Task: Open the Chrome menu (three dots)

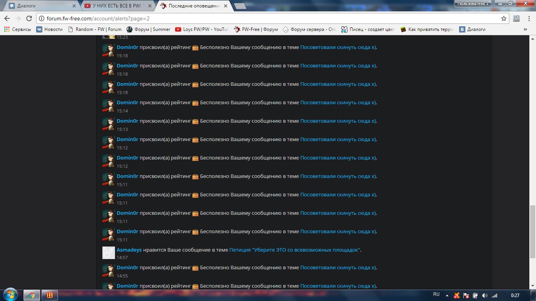Action: coord(528,18)
